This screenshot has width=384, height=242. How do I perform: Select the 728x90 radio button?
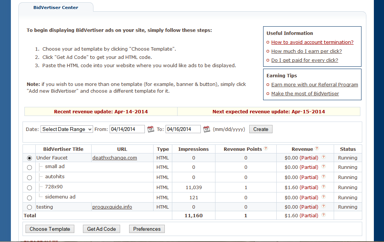click(29, 188)
